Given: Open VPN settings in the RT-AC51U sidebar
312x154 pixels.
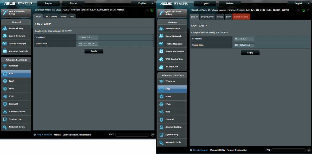Looking at the screenshot, I should point(172,112).
